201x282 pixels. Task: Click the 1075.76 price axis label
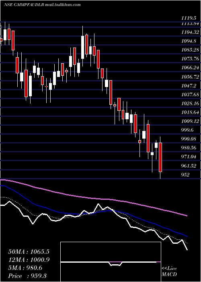pyautogui.click(x=190, y=59)
